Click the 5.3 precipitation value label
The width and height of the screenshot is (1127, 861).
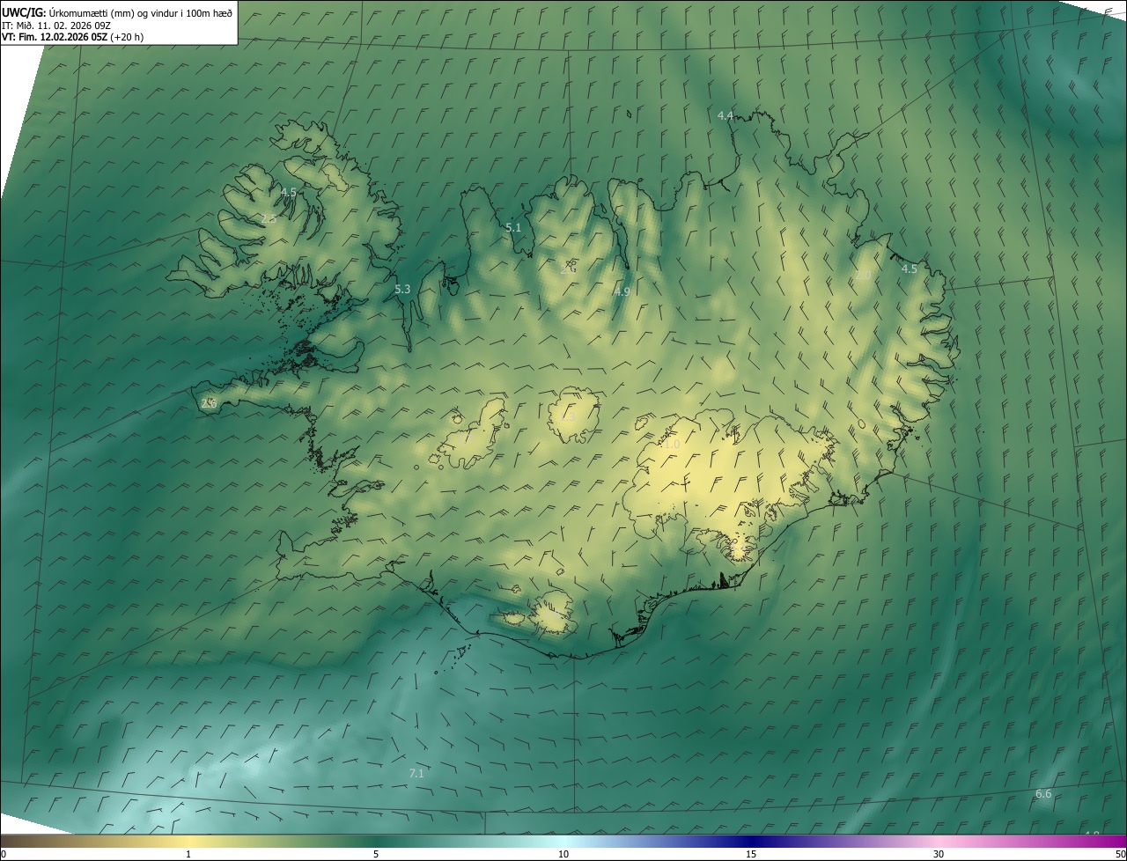click(402, 289)
